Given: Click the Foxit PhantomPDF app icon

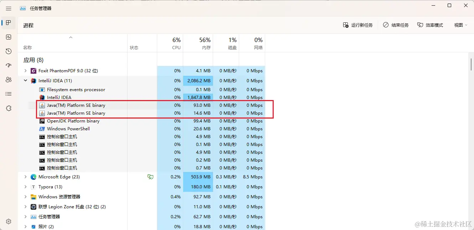Looking at the screenshot, I should (34, 71).
